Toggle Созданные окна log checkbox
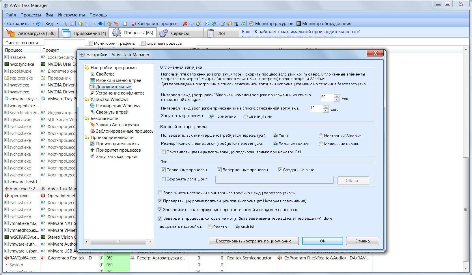 (x=280, y=170)
